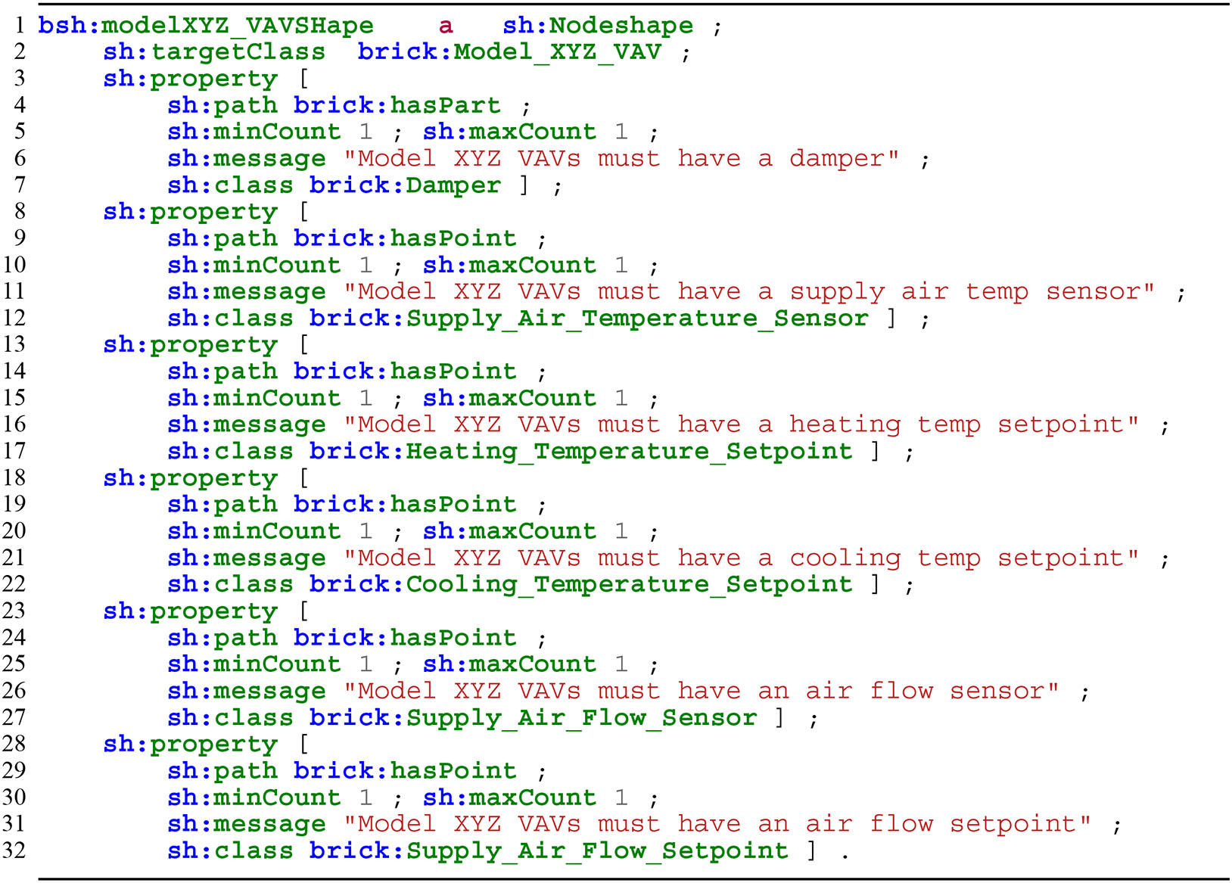Select brick:Cooling_Temperature_Setpoint class name
This screenshot has width=1232, height=883.
coord(580,585)
